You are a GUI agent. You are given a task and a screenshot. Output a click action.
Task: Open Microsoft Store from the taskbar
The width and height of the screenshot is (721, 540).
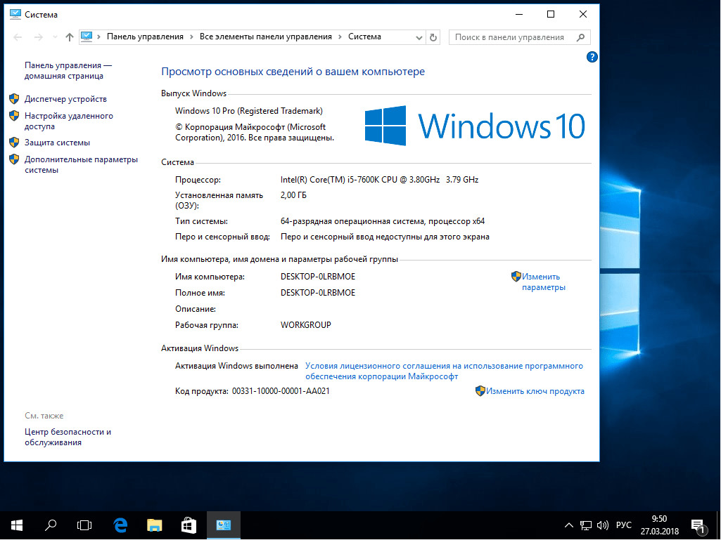(189, 525)
